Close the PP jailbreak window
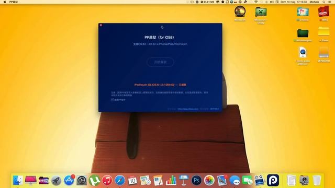 (101, 25)
